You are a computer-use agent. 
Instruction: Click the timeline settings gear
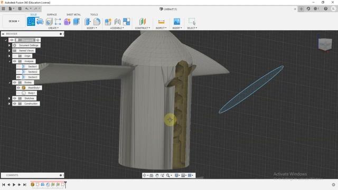click(333, 185)
